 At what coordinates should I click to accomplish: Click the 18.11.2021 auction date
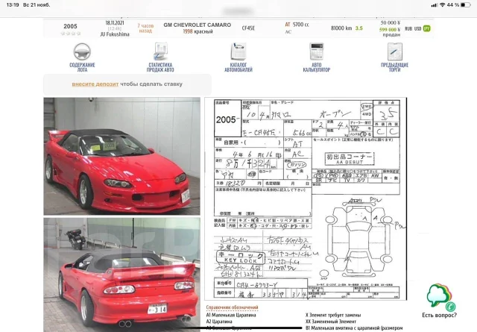(115, 23)
